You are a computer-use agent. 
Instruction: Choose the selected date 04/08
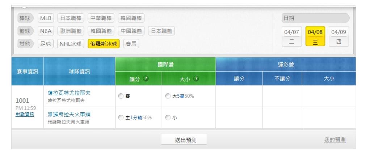(315, 36)
